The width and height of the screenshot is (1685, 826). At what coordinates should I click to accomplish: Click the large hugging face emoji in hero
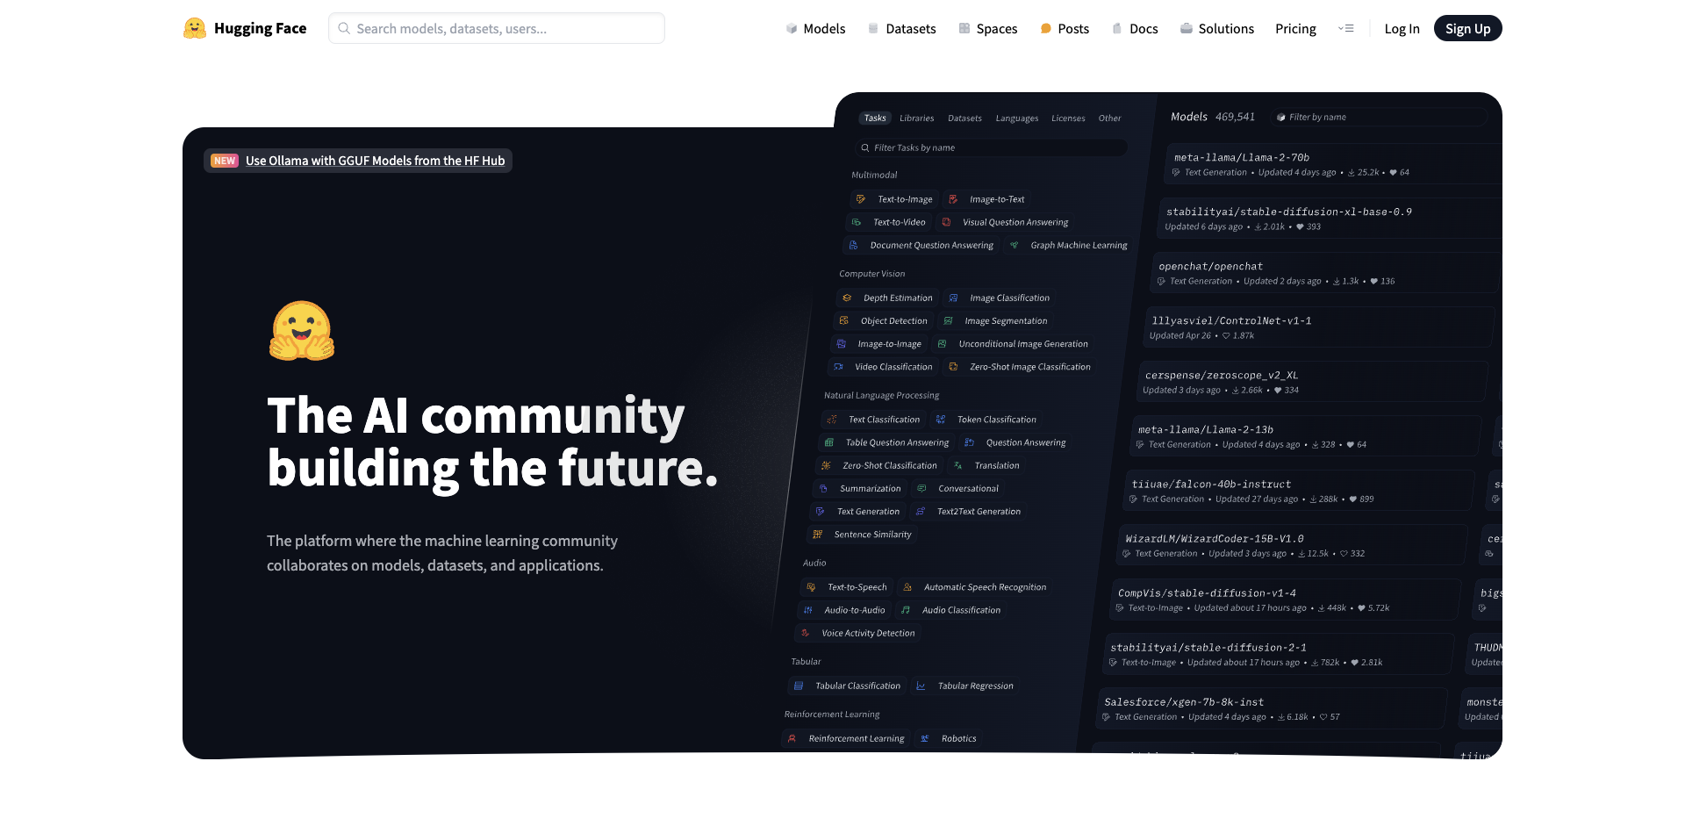point(301,331)
